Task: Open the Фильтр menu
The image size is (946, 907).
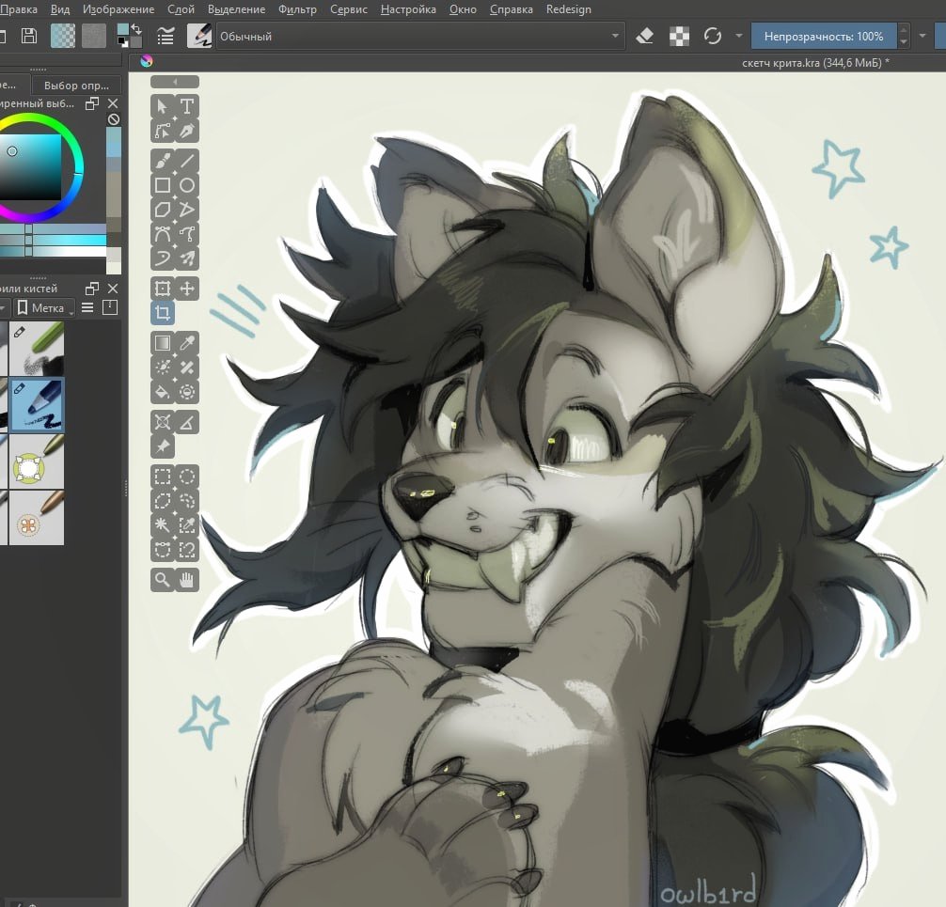Action: coord(297,9)
